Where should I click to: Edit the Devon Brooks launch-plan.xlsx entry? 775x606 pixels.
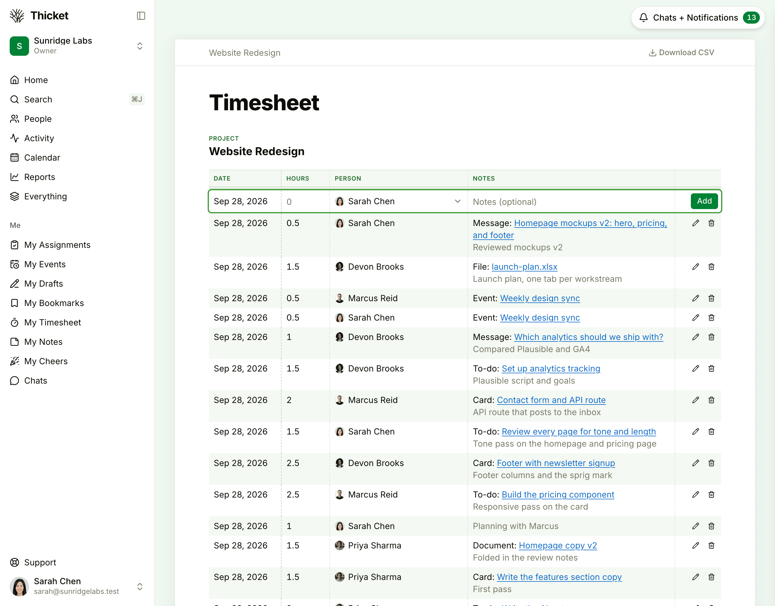pos(695,267)
